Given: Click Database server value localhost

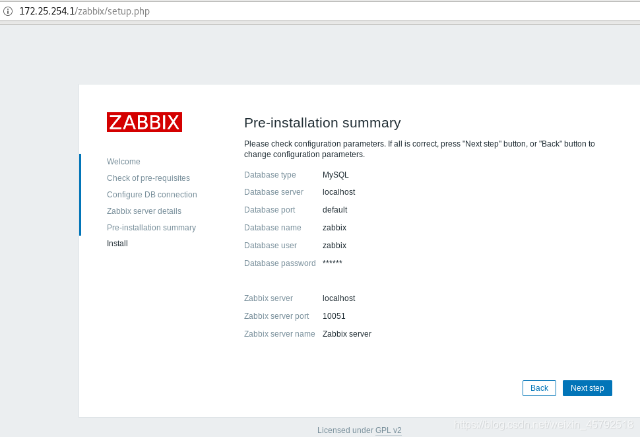Looking at the screenshot, I should pos(338,192).
